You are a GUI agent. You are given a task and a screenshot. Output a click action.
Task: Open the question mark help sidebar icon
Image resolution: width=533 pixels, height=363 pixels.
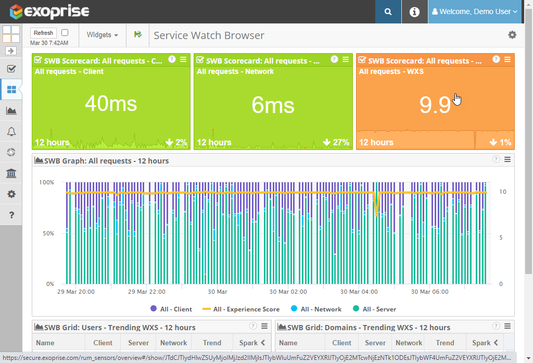point(11,215)
